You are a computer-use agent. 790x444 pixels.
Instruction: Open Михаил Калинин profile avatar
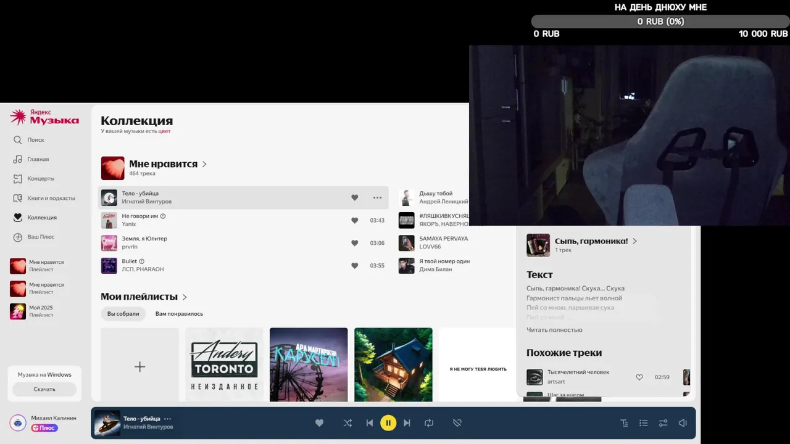(x=18, y=422)
